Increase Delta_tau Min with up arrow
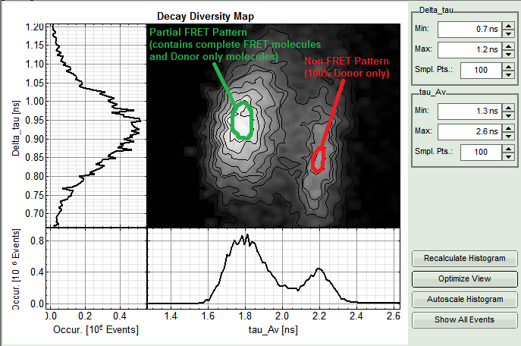 507,25
